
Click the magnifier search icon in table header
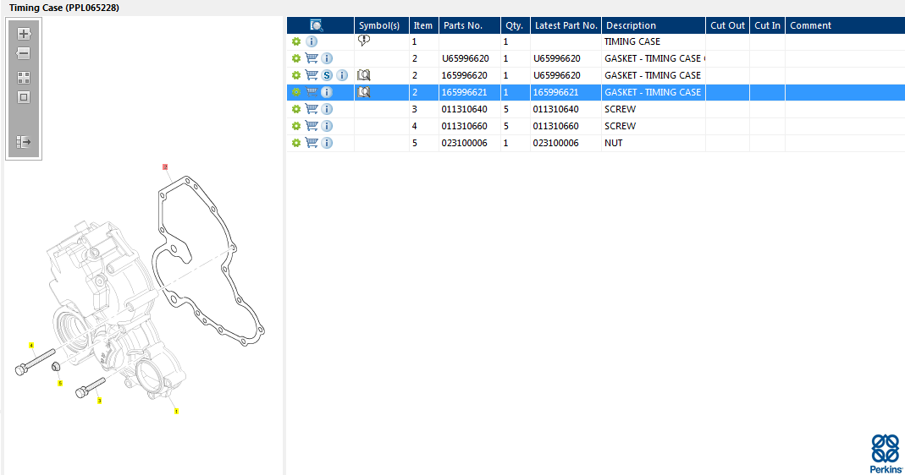point(317,25)
